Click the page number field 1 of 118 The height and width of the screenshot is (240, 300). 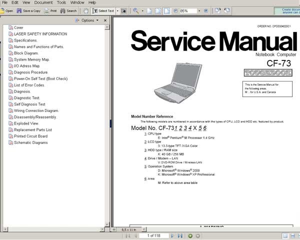pyautogui.click(x=154, y=235)
